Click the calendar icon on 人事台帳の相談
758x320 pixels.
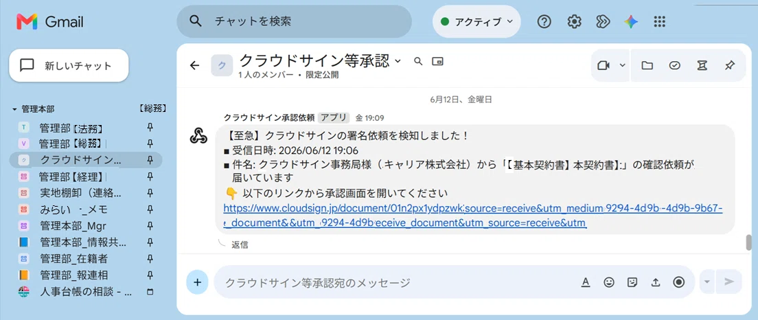coord(150,291)
